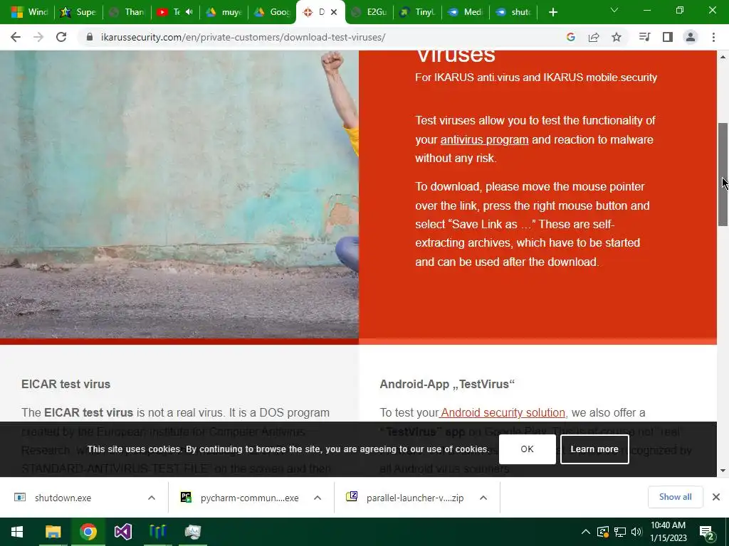Click the Google icon in address bar
Image resolution: width=729 pixels, height=546 pixels.
(x=571, y=37)
